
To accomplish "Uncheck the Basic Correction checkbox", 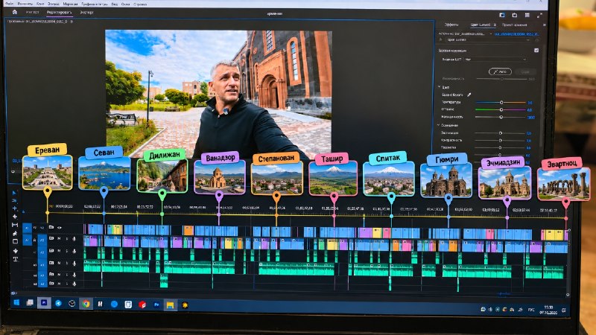I will tap(536, 51).
